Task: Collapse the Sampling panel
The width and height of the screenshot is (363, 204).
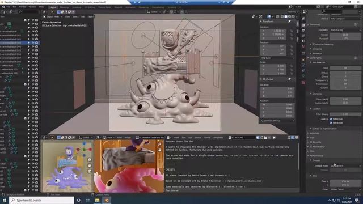Action: tap(314, 24)
